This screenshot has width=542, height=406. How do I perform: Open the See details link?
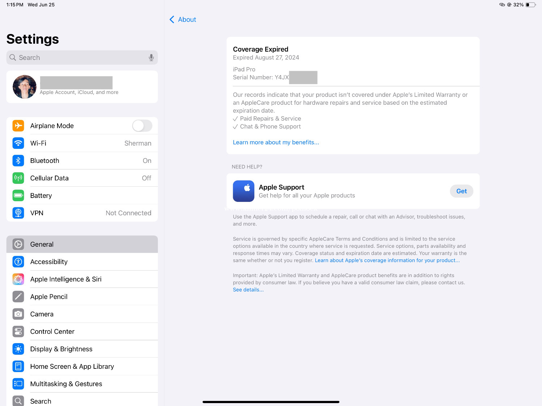coord(248,290)
